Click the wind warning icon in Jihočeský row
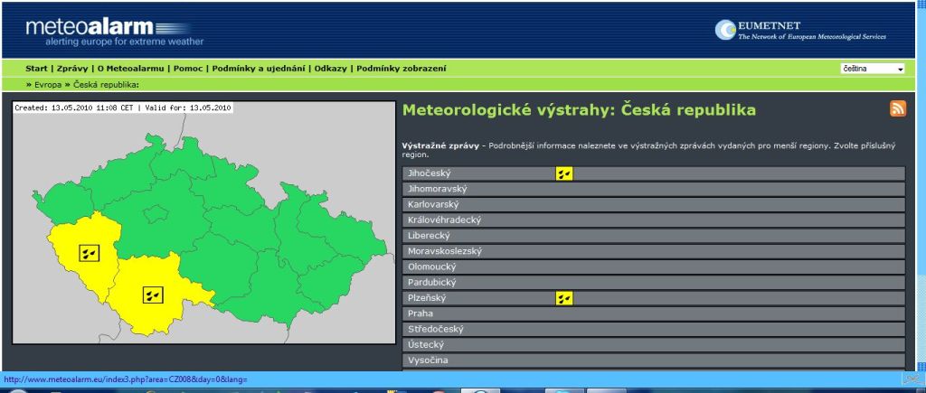 pos(564,173)
